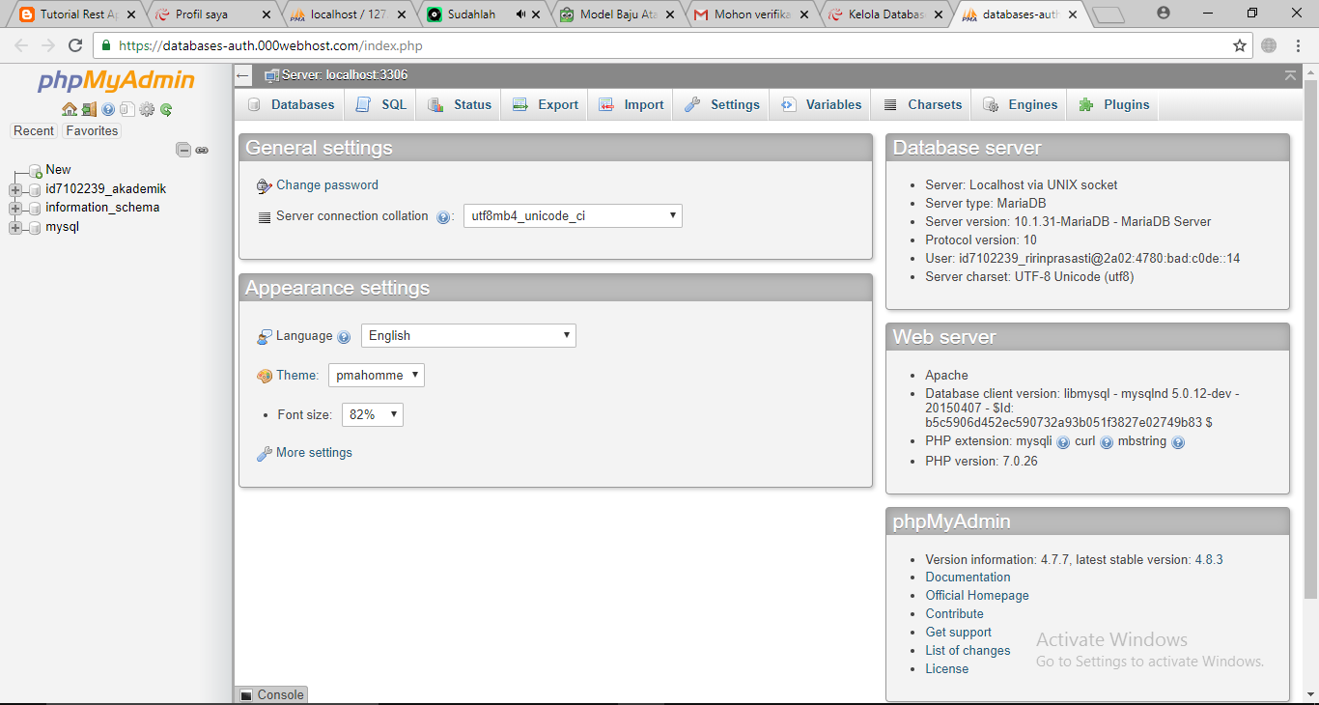Expand the mysql database tree node
This screenshot has width=1319, height=705.
[14, 226]
